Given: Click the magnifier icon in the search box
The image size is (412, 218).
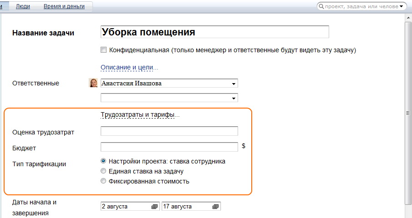Looking at the screenshot, I should pyautogui.click(x=321, y=6).
